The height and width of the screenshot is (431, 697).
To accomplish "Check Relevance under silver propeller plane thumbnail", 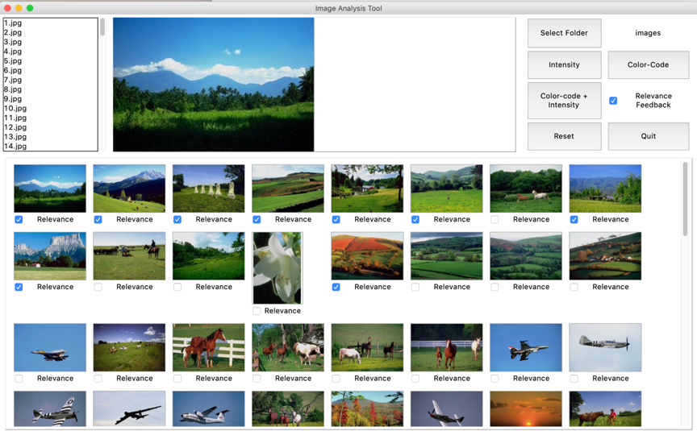I will coord(574,378).
